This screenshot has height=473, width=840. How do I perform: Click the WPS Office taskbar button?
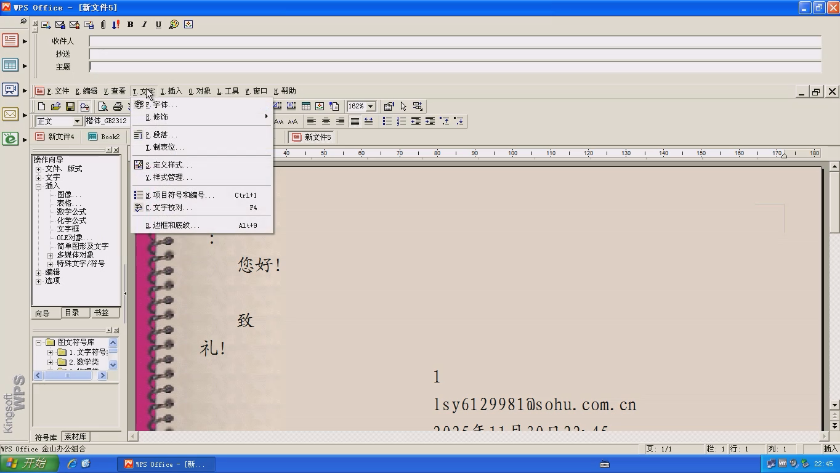coord(168,464)
